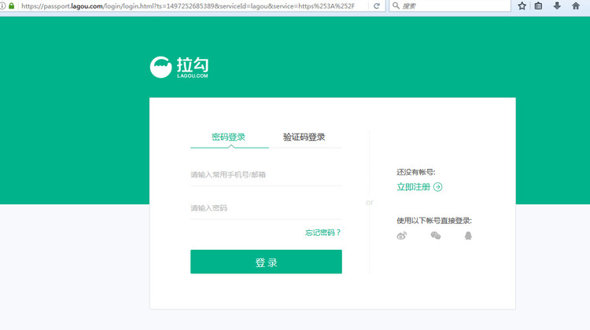Screen dimensions: 590x330
Task: Click the Lagou logo
Action: tap(179, 68)
